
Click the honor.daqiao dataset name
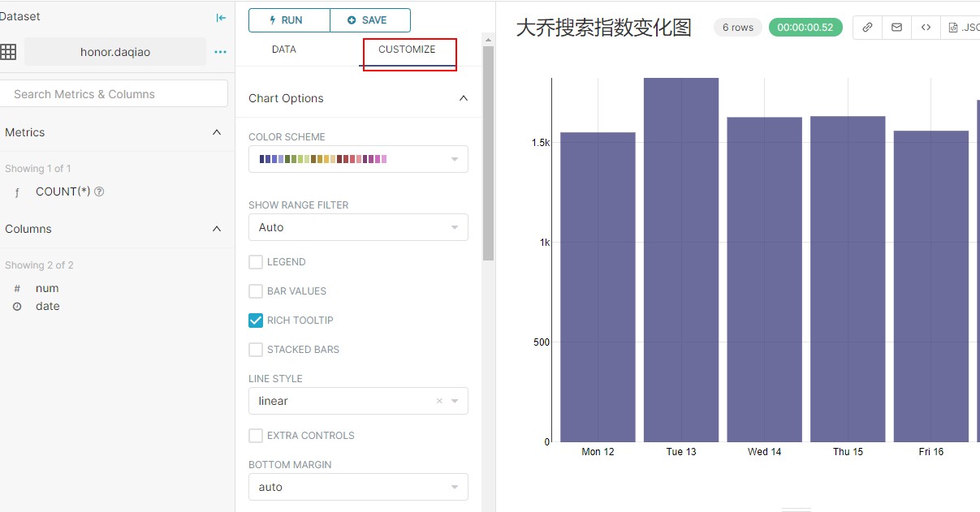click(115, 52)
